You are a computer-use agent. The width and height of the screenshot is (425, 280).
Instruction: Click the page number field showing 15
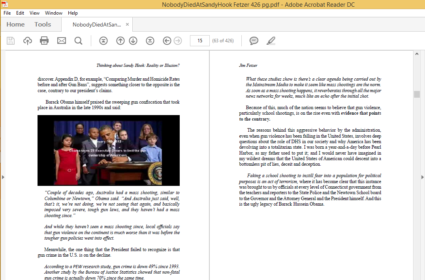200,41
